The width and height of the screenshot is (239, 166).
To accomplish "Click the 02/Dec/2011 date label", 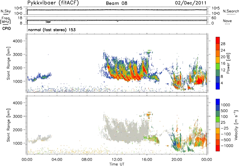I will [x=191, y=3].
